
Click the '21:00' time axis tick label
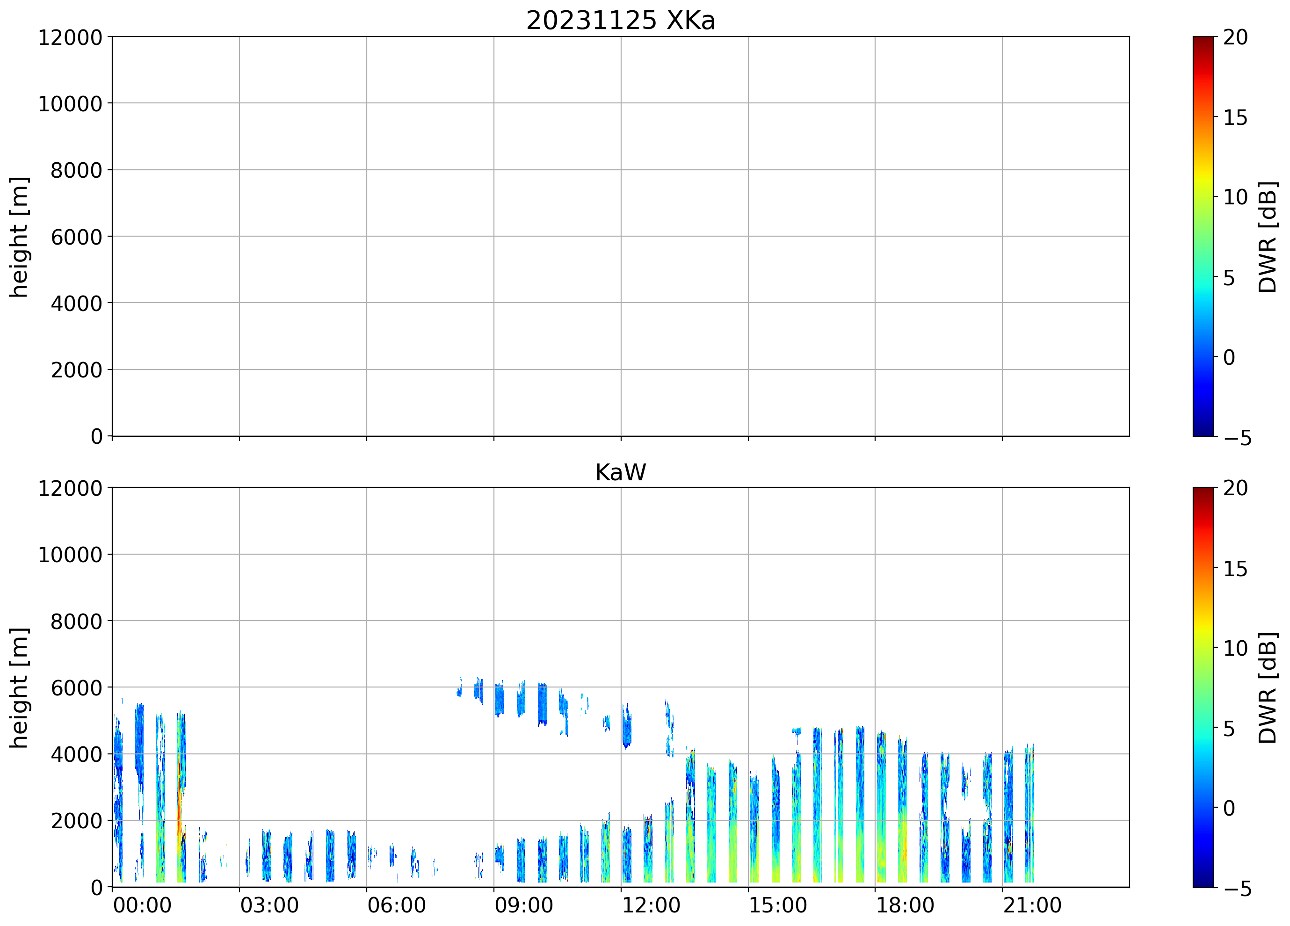click(1032, 905)
